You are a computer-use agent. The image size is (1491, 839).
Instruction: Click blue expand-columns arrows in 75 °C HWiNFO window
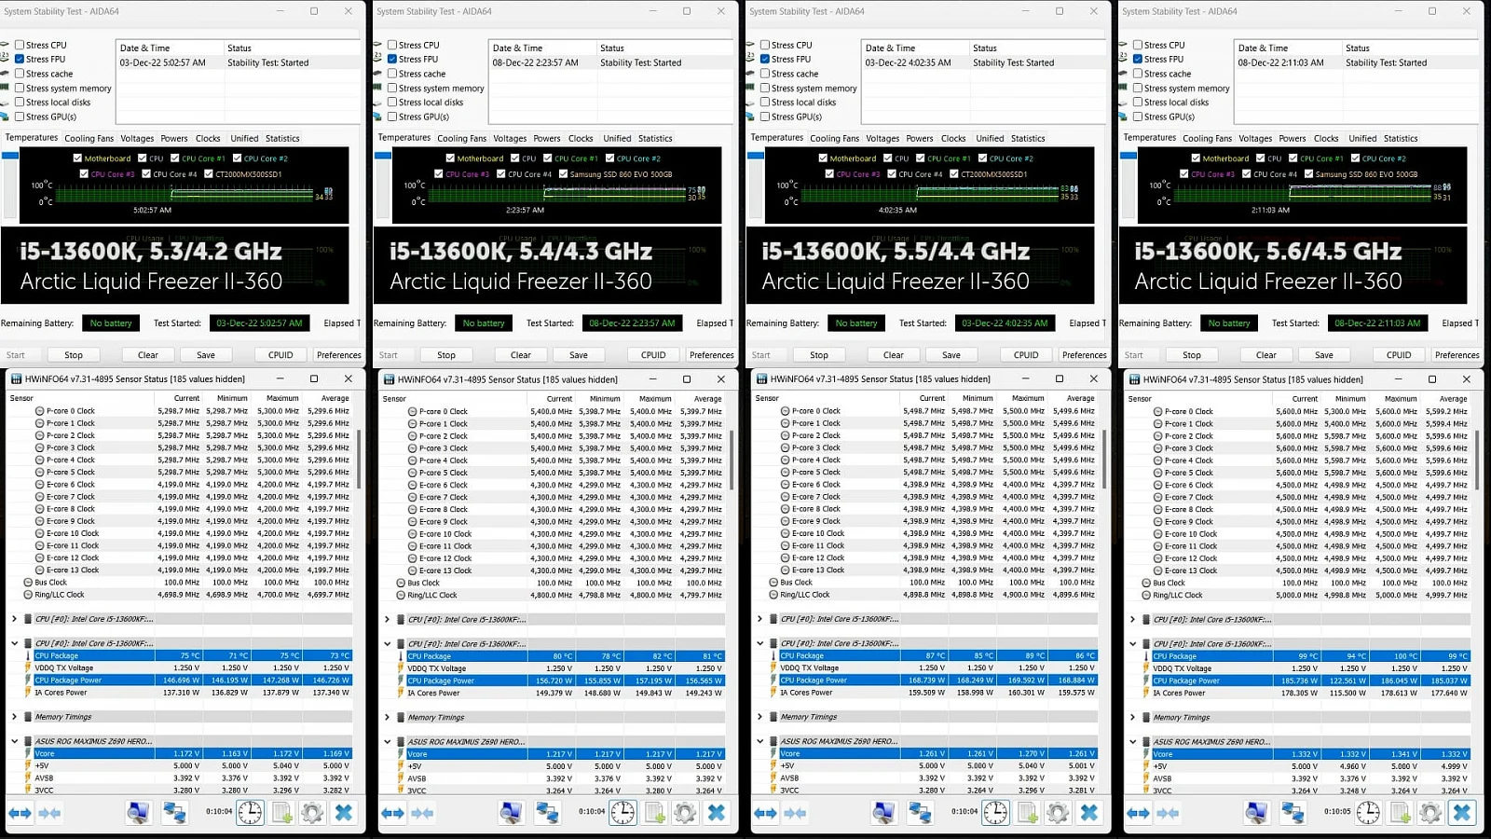20,813
